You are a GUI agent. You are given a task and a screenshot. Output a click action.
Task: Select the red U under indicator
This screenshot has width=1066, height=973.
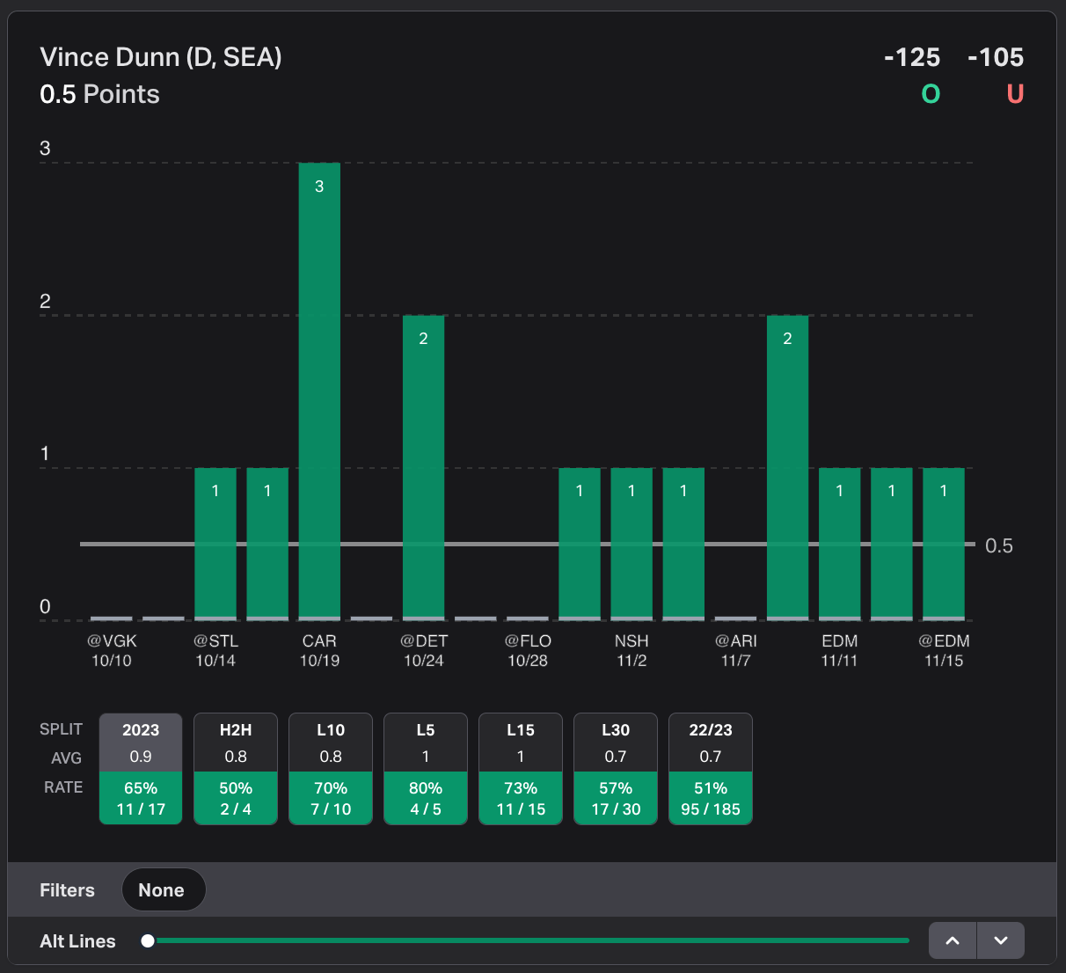[1015, 94]
